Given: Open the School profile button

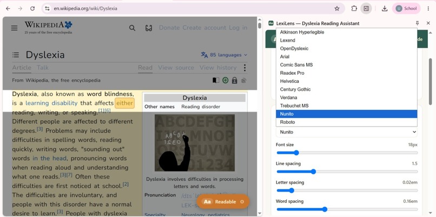Looking at the screenshot, I should coord(406,8).
